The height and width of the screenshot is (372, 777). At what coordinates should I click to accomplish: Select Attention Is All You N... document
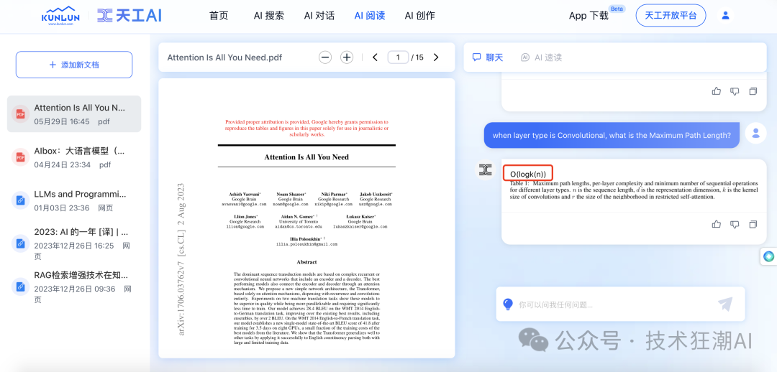74,113
